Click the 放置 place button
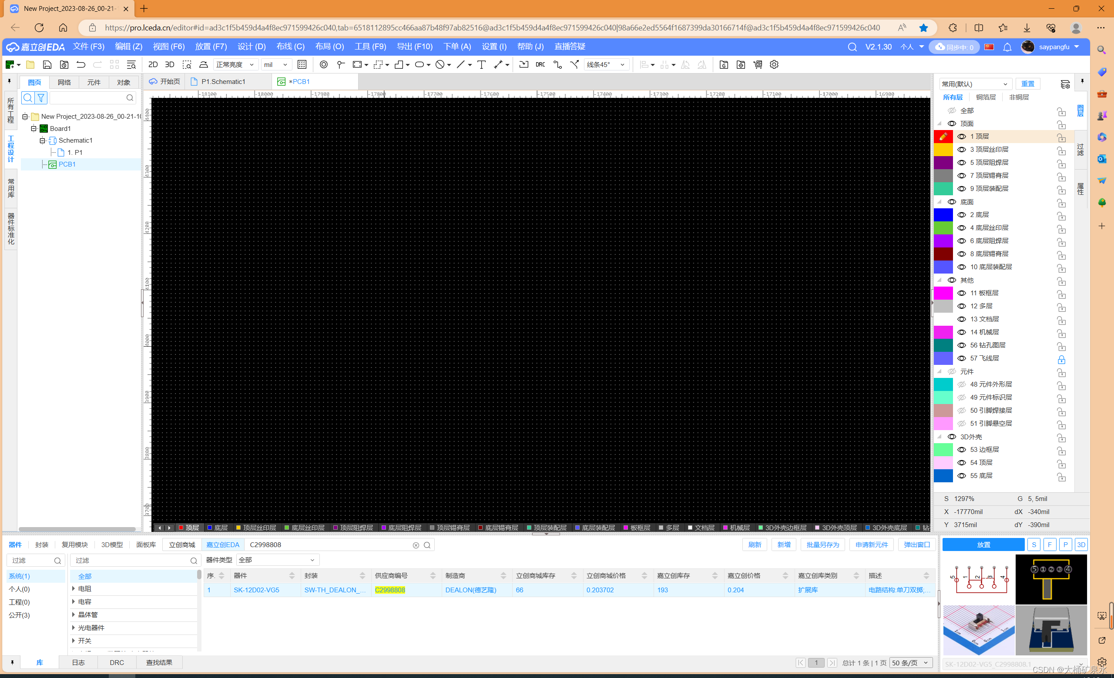1114x678 pixels. [983, 545]
